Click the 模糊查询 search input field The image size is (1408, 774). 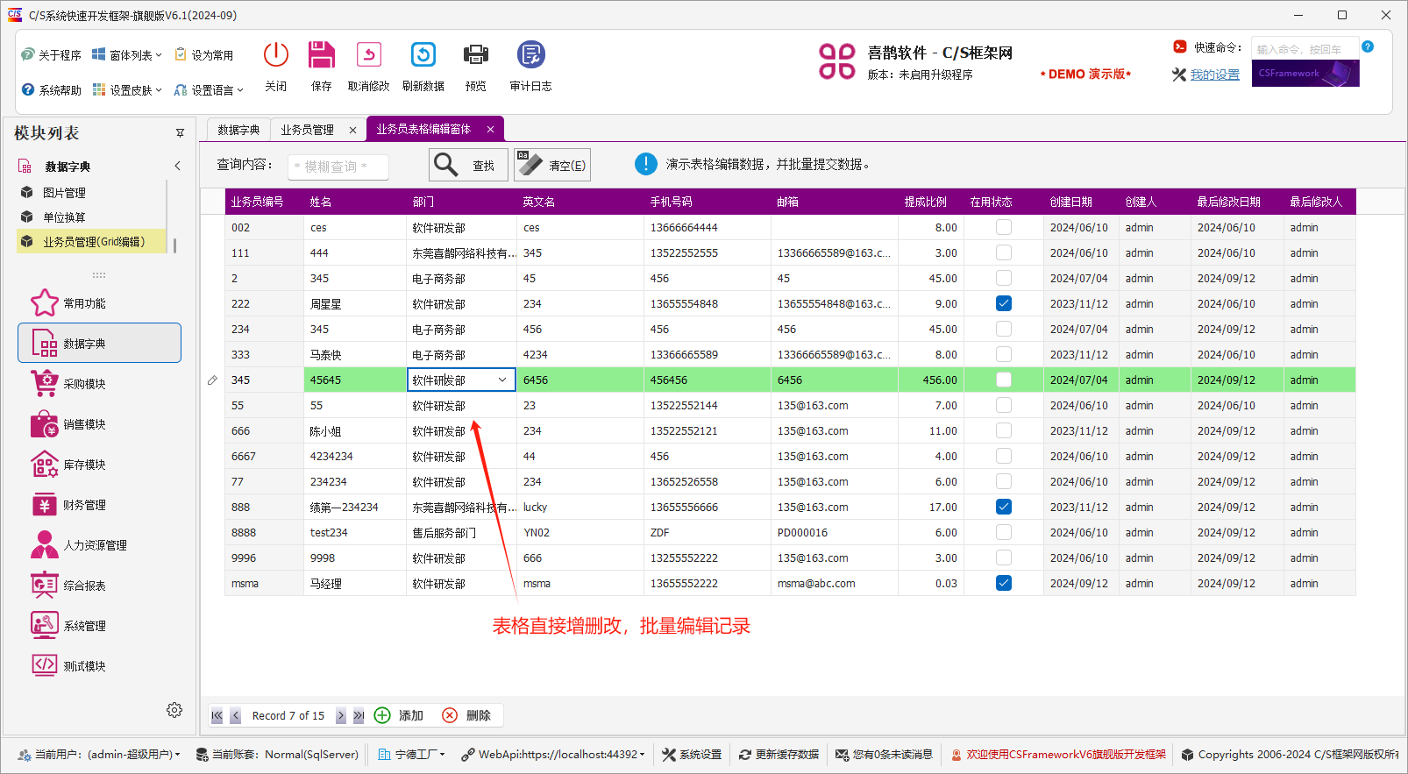338,166
